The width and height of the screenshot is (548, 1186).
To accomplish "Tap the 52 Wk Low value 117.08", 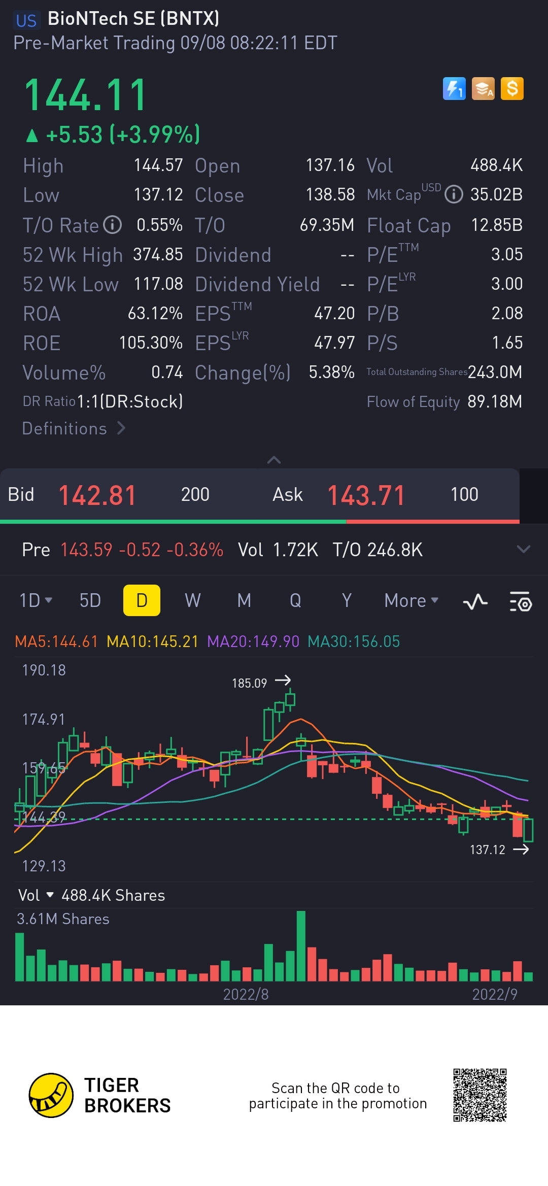I will coord(158,284).
